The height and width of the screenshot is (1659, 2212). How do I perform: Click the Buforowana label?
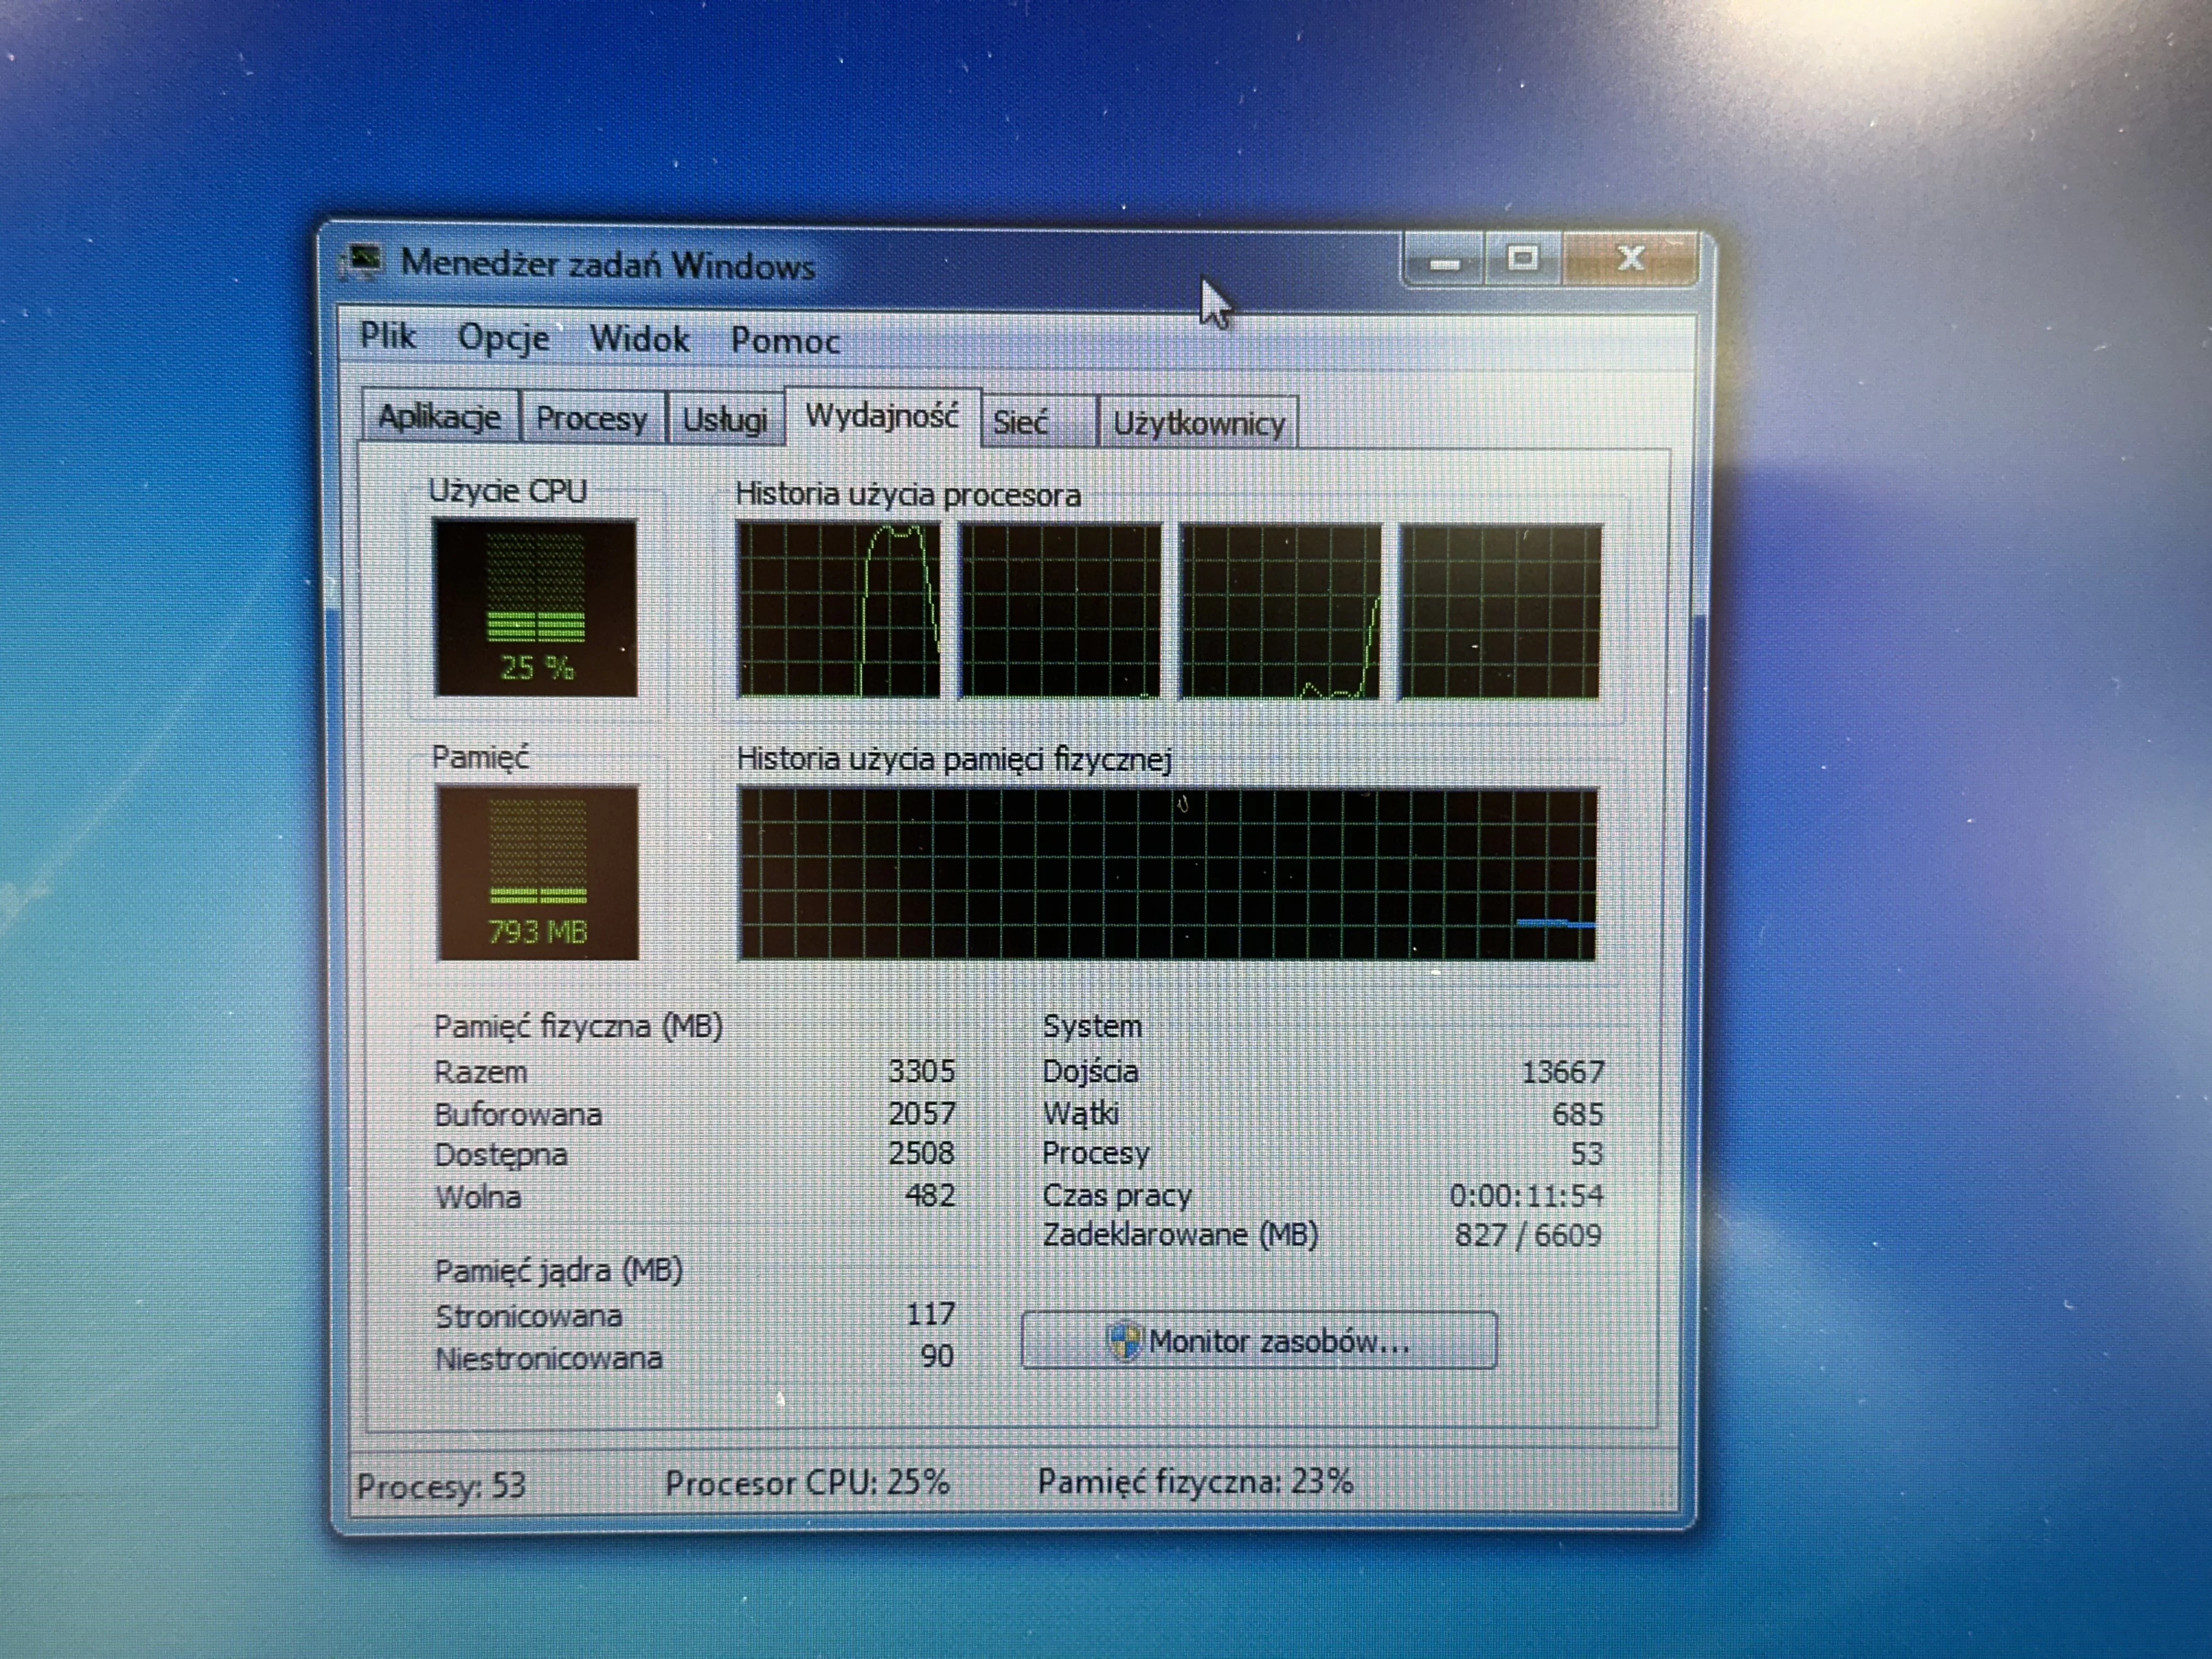518,1115
